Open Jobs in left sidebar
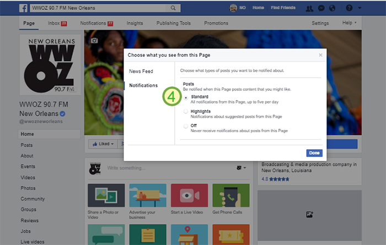Image resolution: width=386 pixels, height=245 pixels. pos(25,231)
